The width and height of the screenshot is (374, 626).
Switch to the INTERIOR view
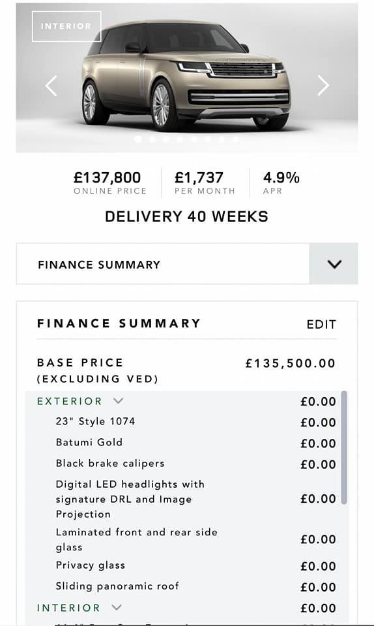66,26
